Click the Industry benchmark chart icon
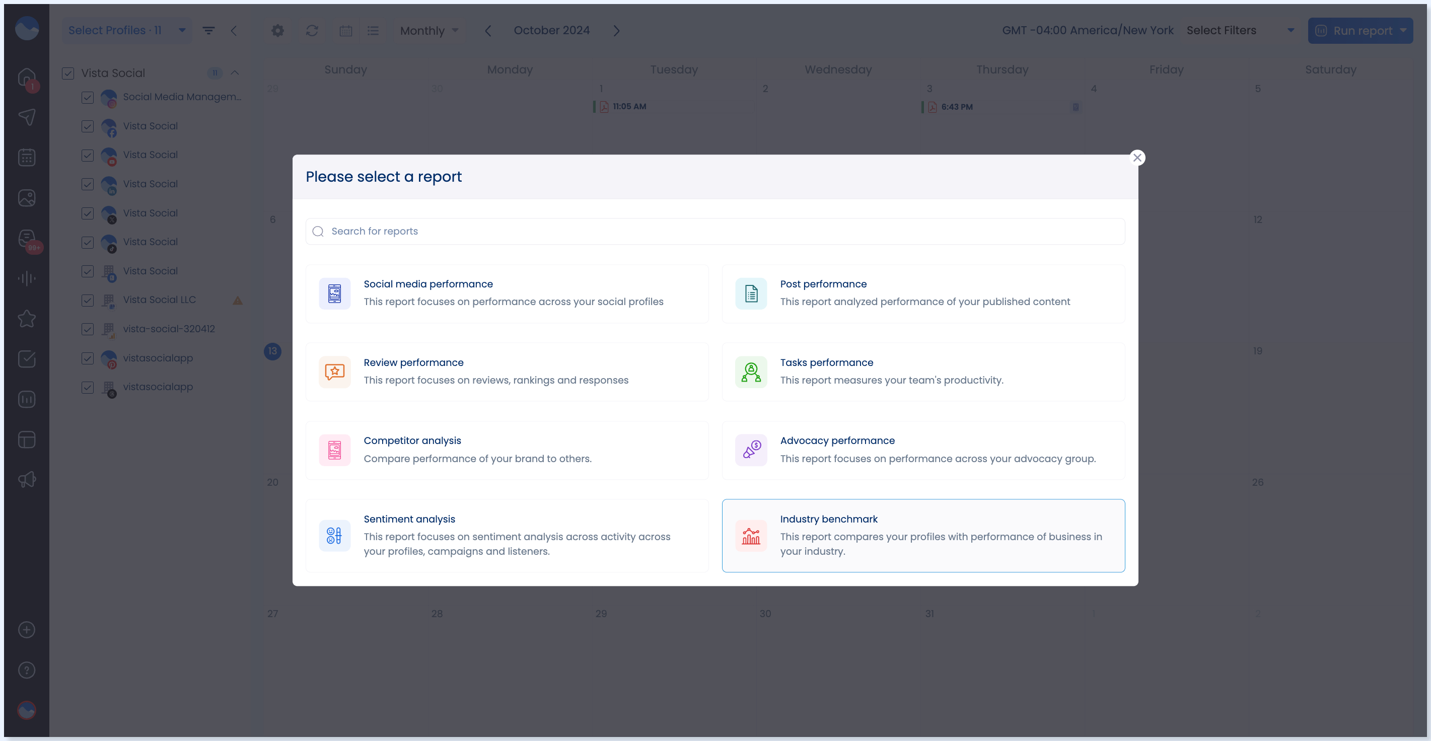 pyautogui.click(x=751, y=536)
